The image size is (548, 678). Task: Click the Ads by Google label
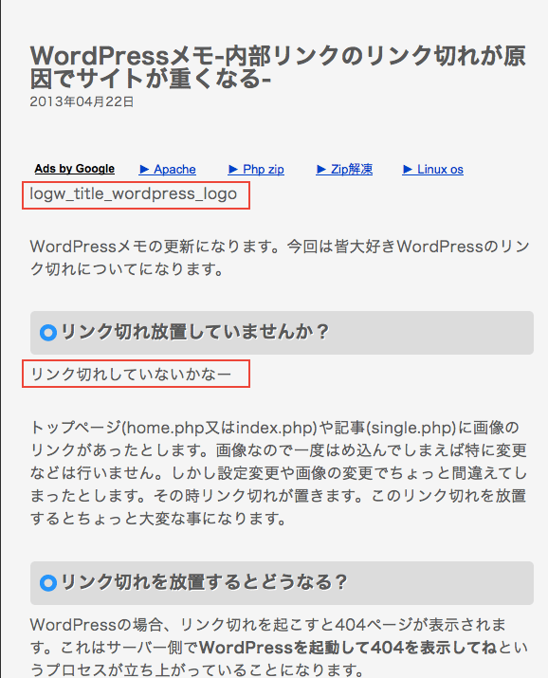tap(74, 169)
